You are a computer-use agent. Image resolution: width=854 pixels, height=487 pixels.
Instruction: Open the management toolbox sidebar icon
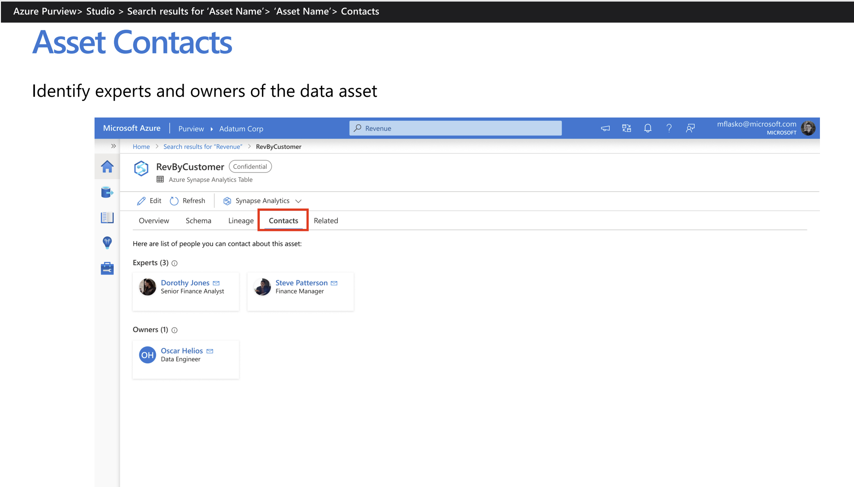[x=107, y=268]
